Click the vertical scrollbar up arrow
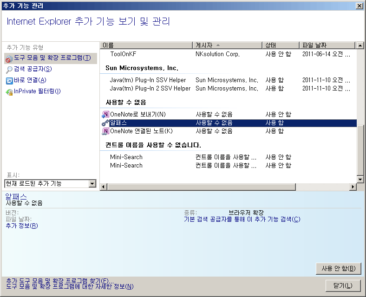This screenshot has height=297, width=366. pos(360,45)
